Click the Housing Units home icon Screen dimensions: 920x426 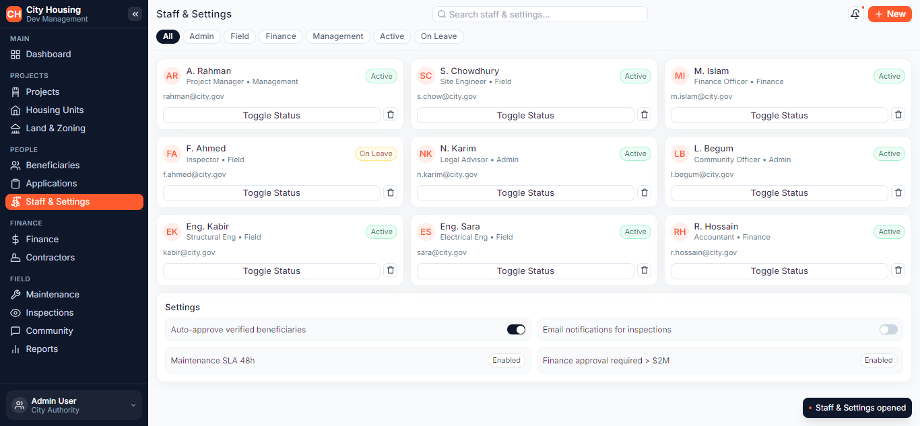pos(15,110)
